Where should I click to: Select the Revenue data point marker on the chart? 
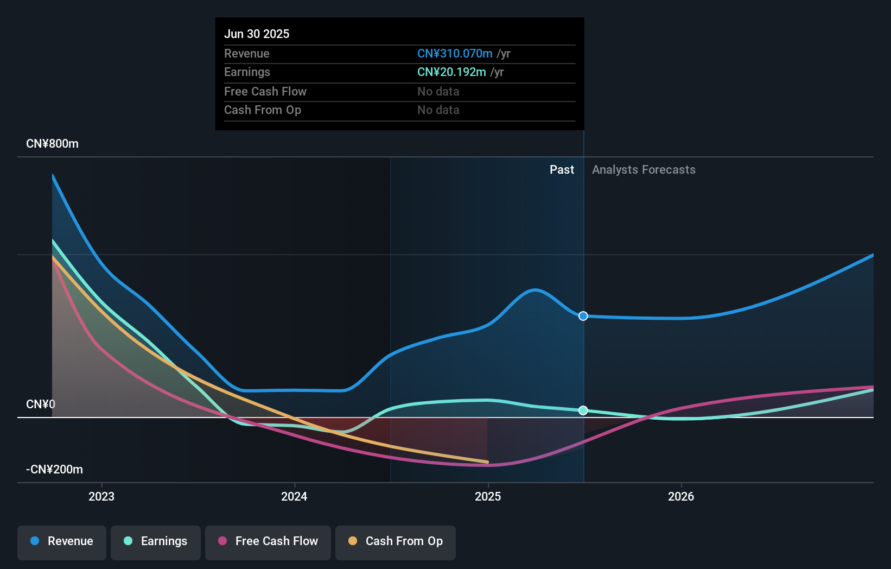point(583,315)
